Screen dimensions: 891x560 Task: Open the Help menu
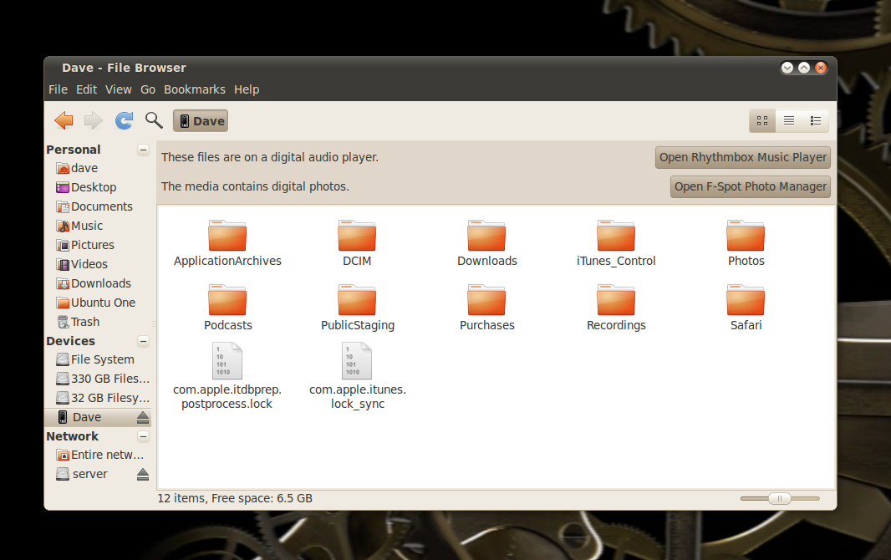pyautogui.click(x=247, y=89)
